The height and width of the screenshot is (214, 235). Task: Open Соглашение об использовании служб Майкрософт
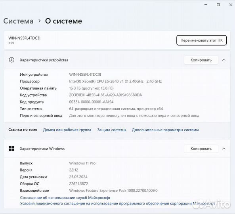pos(65,198)
